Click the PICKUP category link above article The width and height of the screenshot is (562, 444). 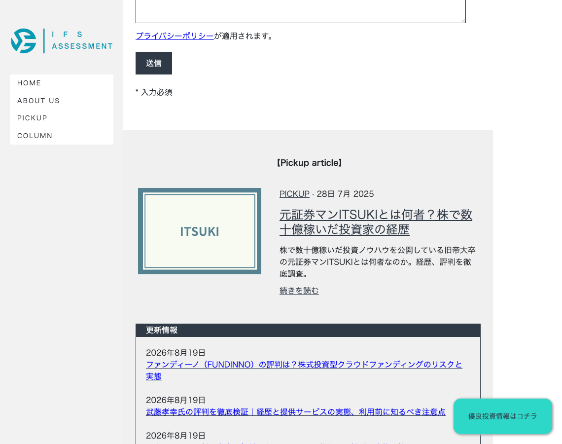click(294, 194)
